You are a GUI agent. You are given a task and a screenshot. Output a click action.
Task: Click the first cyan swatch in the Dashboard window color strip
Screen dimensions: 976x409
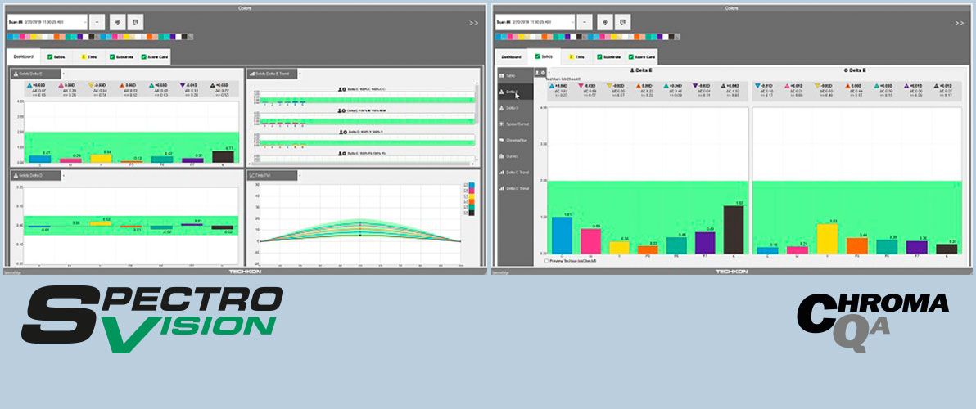pyautogui.click(x=10, y=37)
